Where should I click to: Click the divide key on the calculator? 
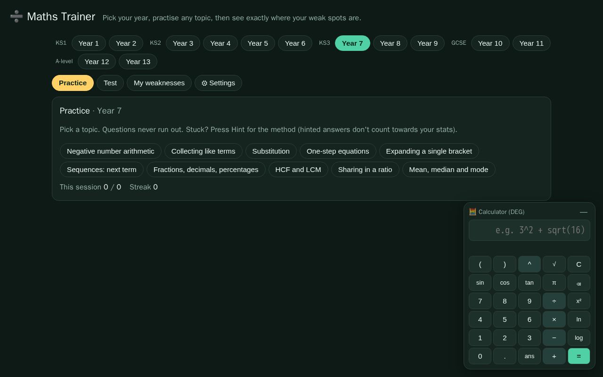554,301
